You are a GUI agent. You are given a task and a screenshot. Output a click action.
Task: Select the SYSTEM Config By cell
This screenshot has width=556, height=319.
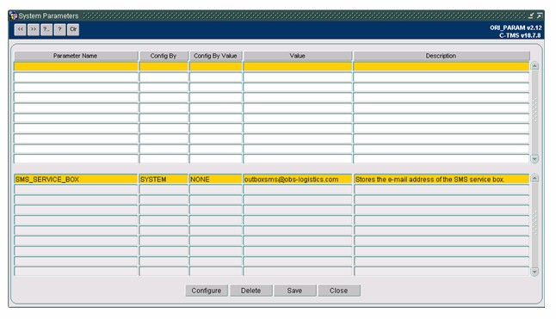(164, 179)
